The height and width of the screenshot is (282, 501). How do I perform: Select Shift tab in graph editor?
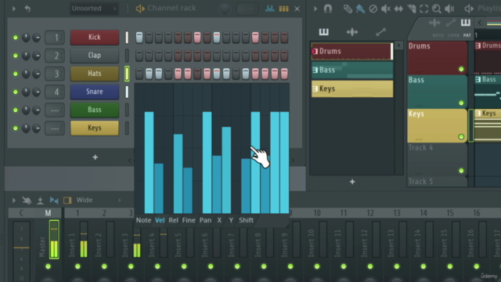246,220
